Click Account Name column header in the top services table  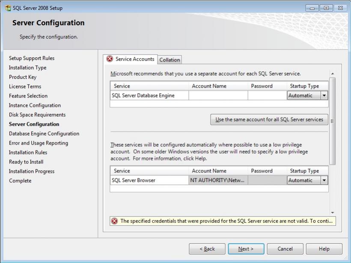(x=218, y=86)
